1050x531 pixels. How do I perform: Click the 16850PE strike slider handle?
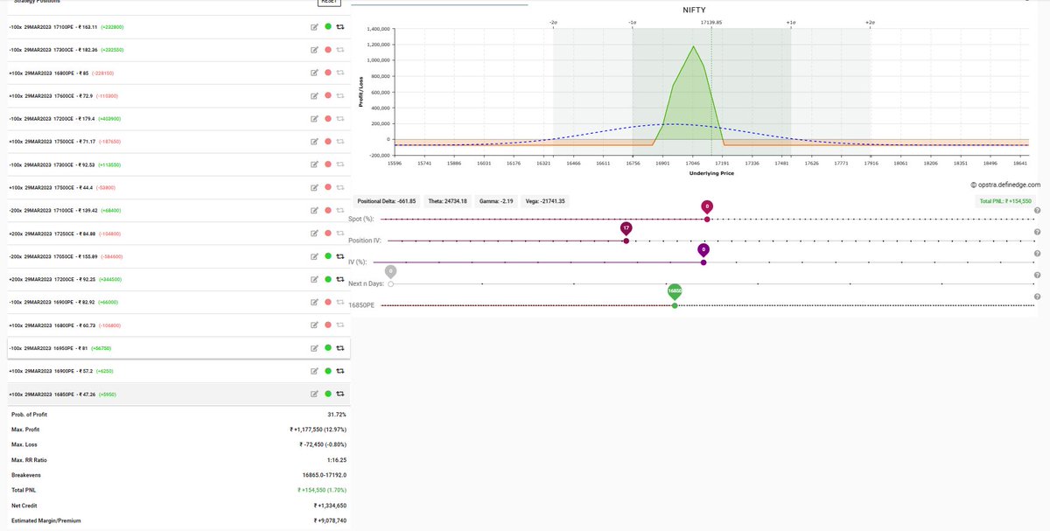click(675, 305)
